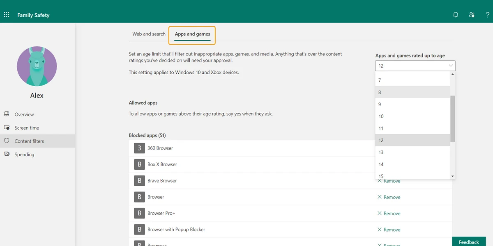Click the Allowed apps heading
This screenshot has height=246, width=493.
[143, 103]
